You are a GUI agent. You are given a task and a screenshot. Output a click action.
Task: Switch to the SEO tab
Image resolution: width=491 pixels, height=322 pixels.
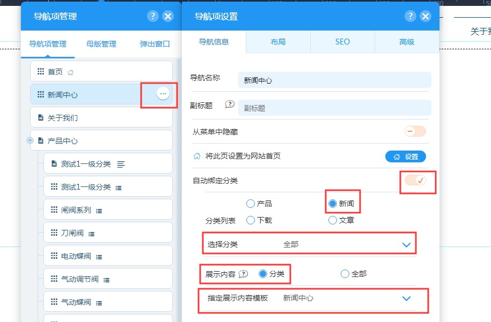[x=342, y=42]
